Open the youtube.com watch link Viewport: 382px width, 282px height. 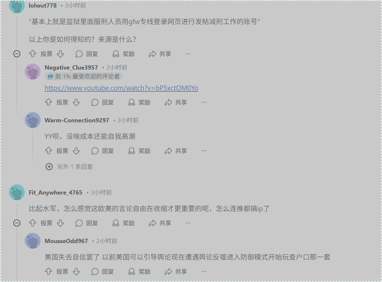coord(121,88)
